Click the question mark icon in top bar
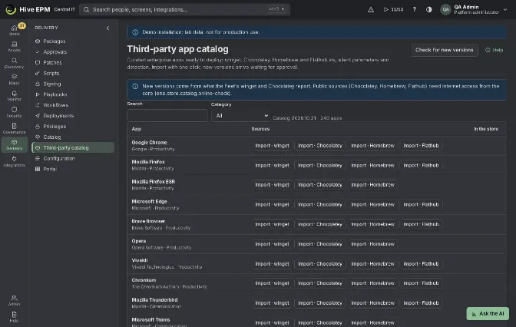Image resolution: width=516 pixels, height=327 pixels. (415, 9)
